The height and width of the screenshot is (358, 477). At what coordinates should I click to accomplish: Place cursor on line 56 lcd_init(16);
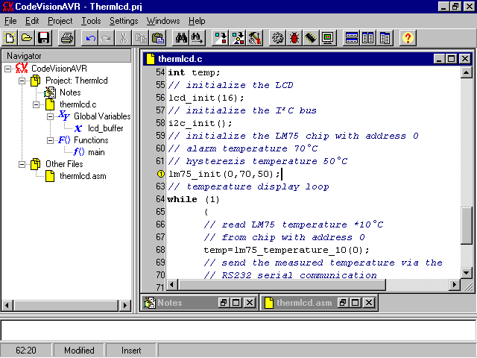click(x=206, y=98)
